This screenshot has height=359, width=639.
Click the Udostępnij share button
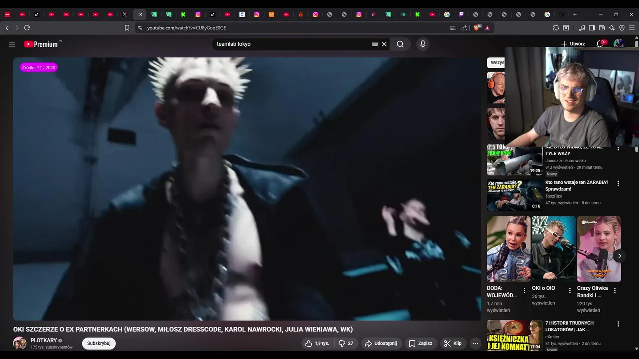tap(381, 343)
